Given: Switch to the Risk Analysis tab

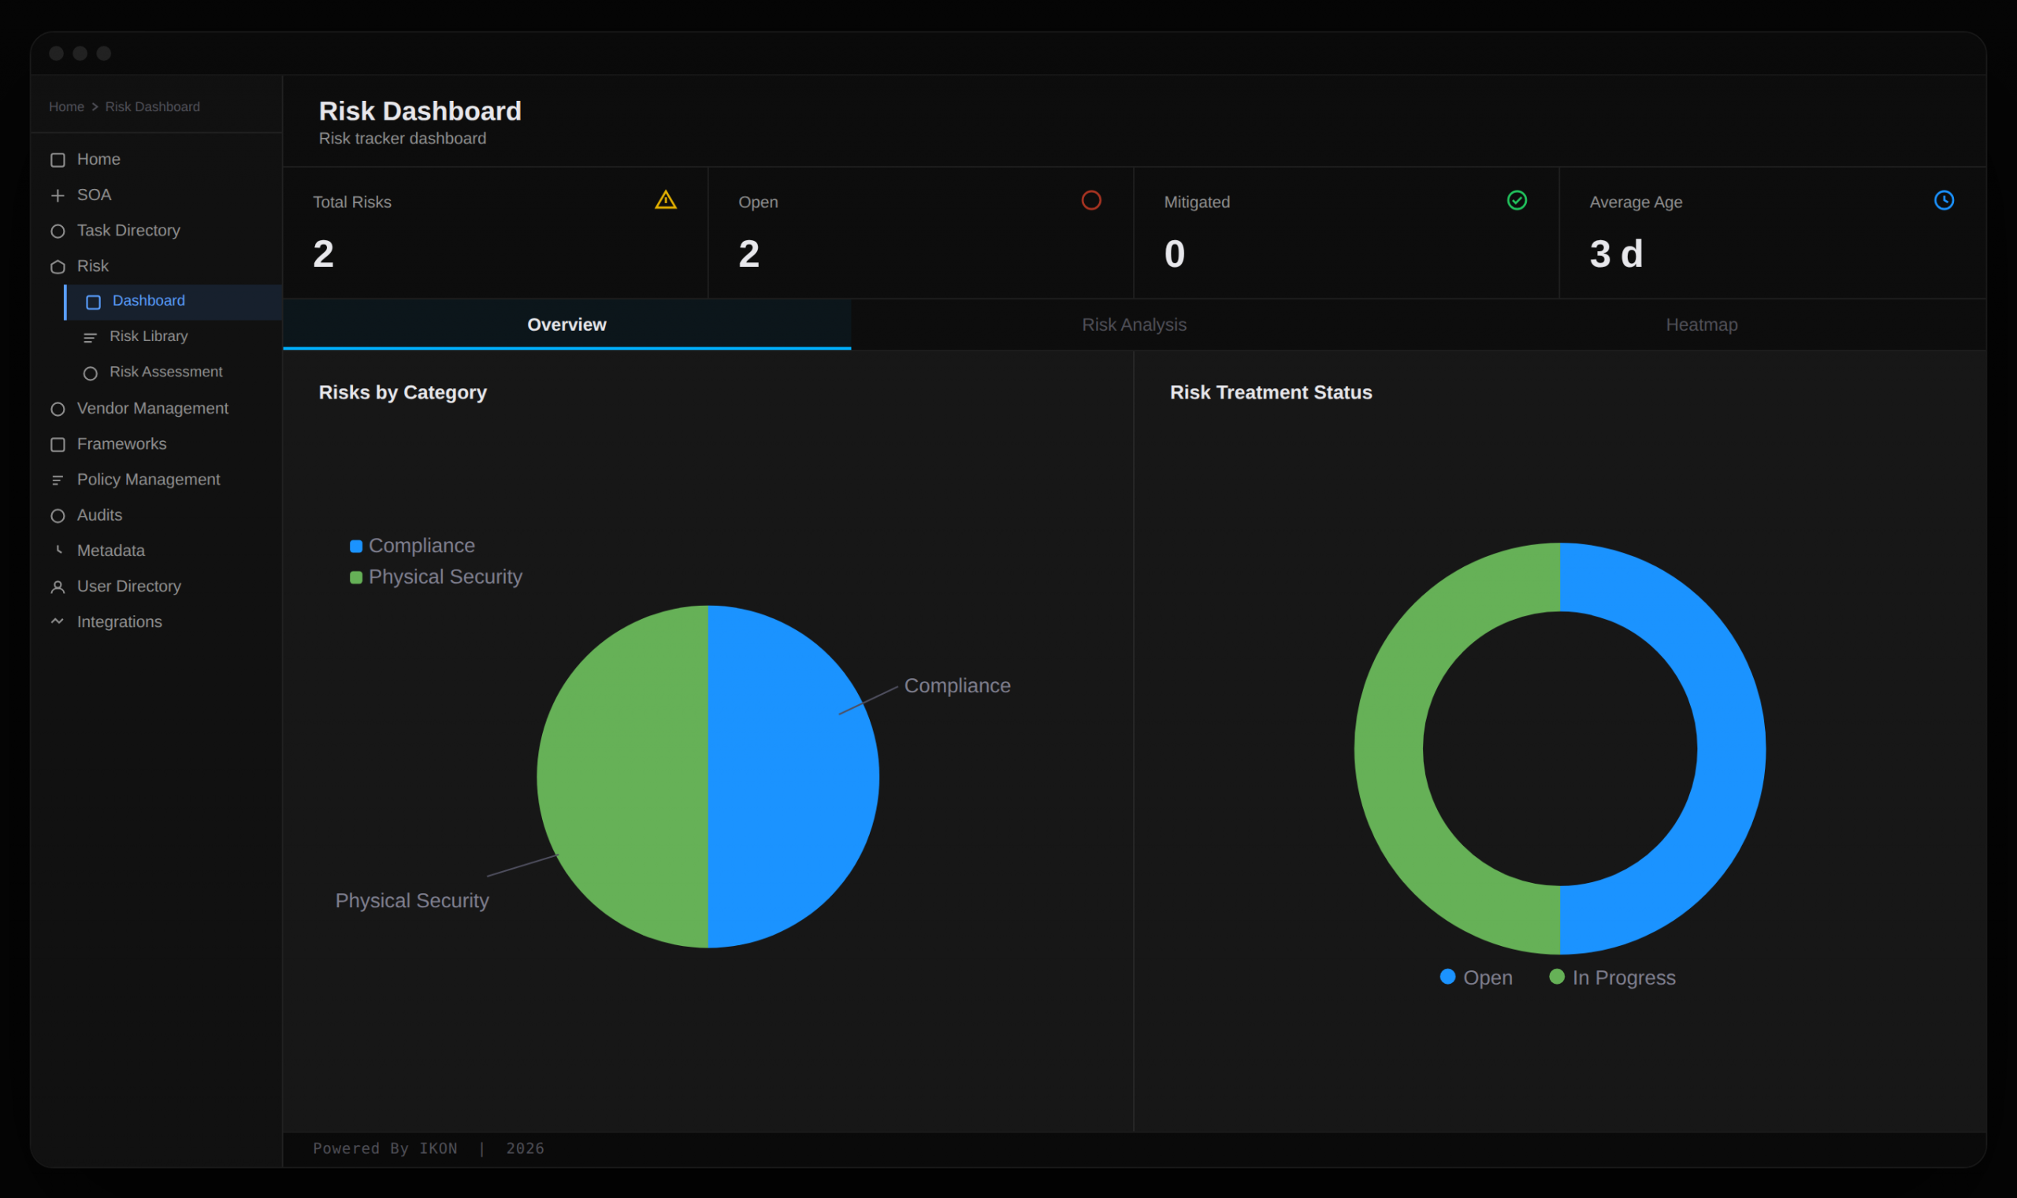Looking at the screenshot, I should [x=1134, y=325].
